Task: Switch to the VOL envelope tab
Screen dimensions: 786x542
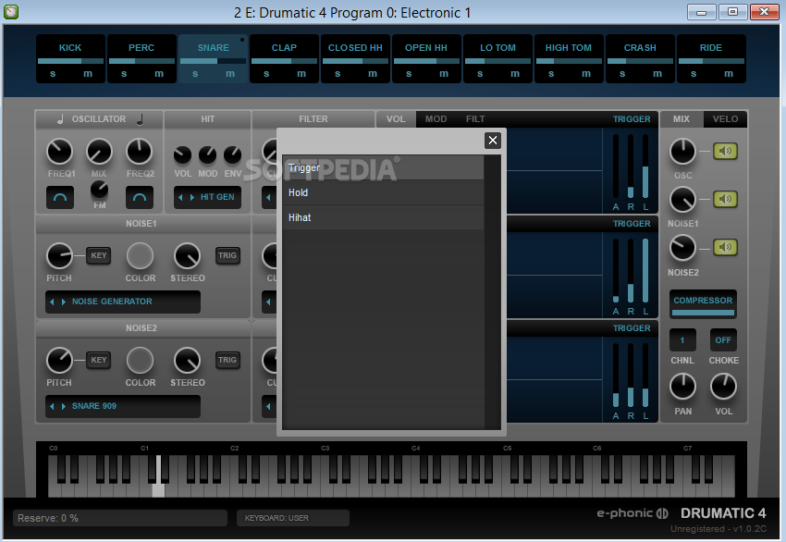Action: click(x=396, y=118)
